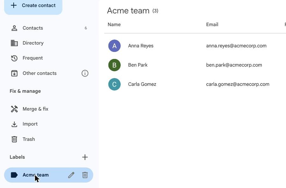Viewport: 286px width, 188px height.
Task: Show Frequent contacts
Action: [x=49, y=58]
